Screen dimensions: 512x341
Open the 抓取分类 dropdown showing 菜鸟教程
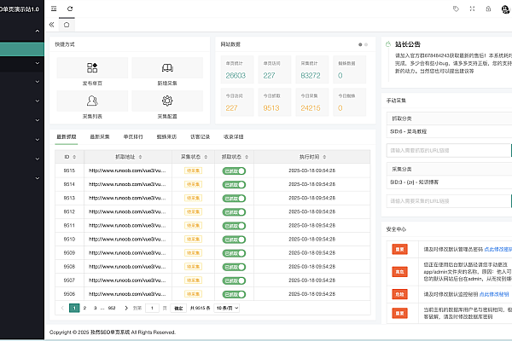coord(450,131)
